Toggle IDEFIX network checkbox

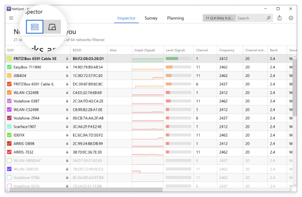pos(9,135)
